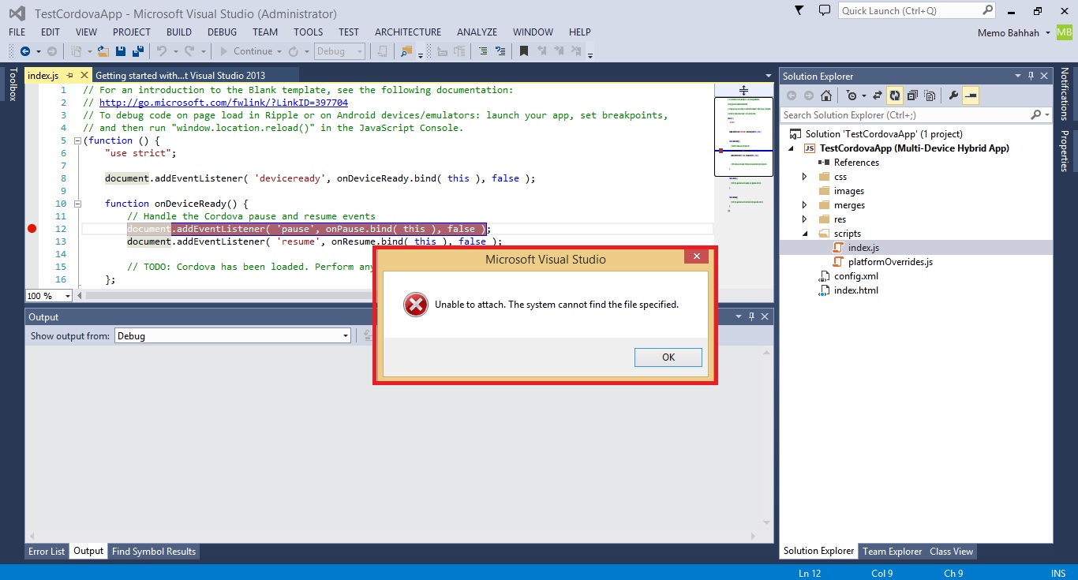Click the magnifier in Solution Explorer search box
The width and height of the screenshot is (1078, 580).
coord(1036,115)
